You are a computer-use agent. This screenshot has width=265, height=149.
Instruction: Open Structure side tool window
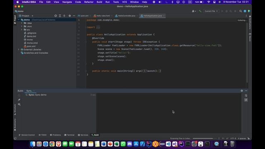15,110
